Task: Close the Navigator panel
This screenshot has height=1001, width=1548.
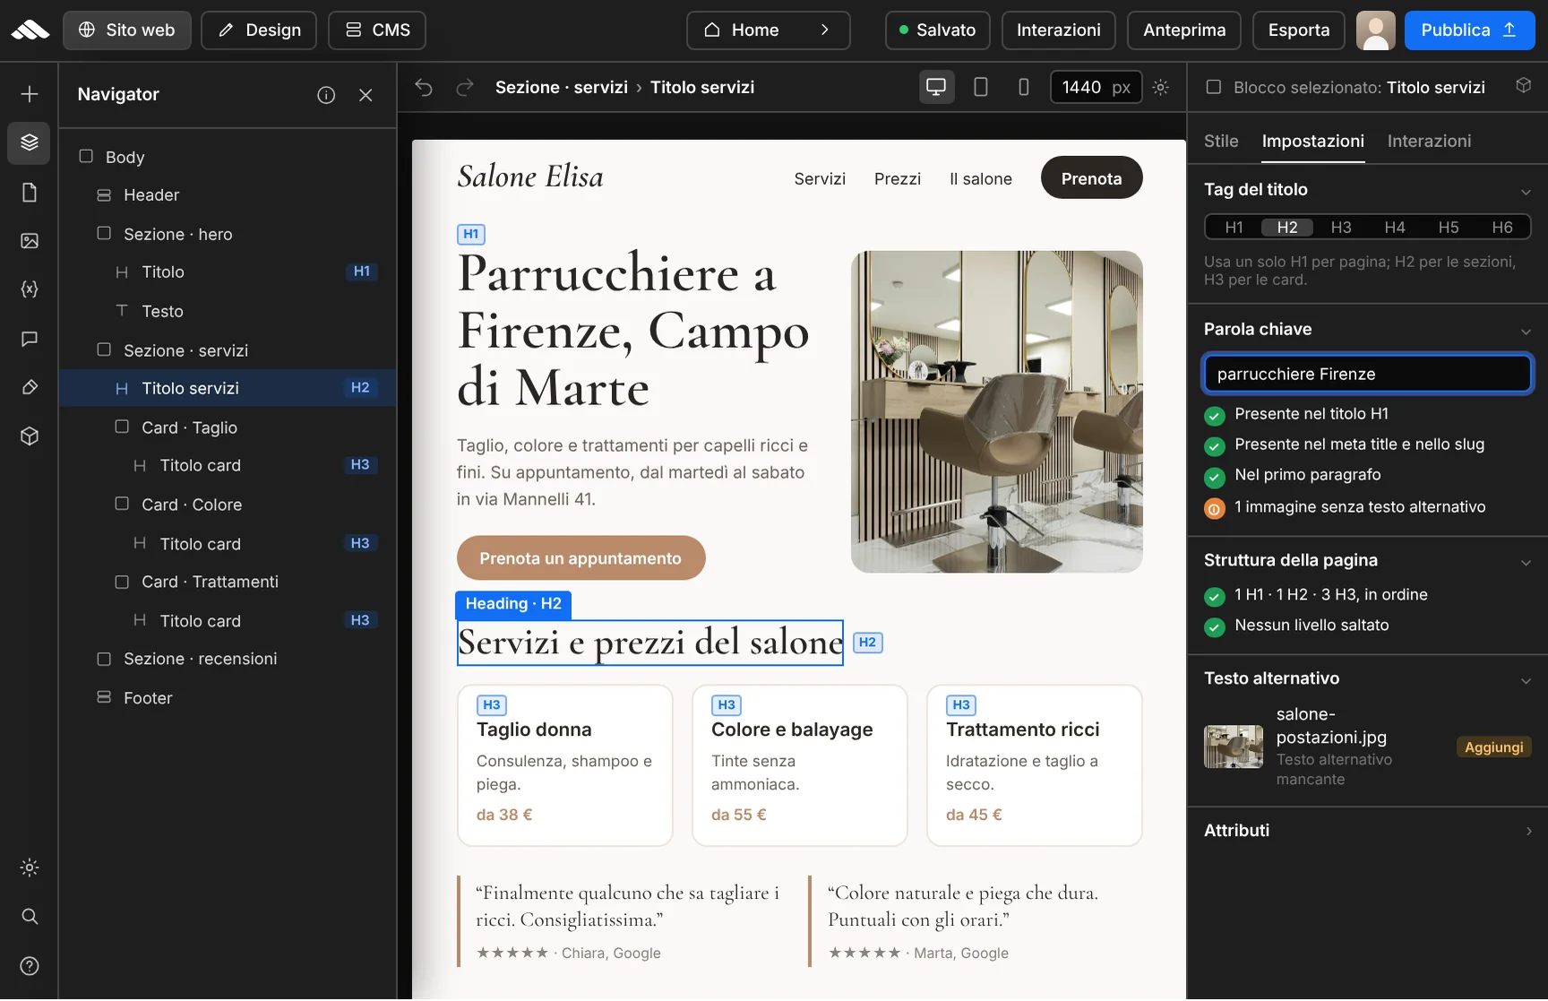Action: click(x=365, y=95)
